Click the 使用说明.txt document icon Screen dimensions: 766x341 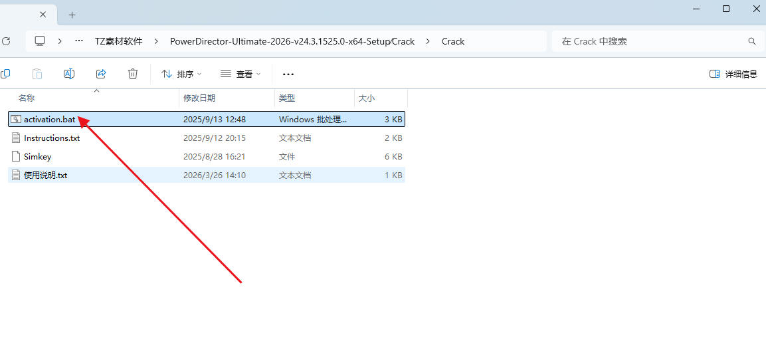16,175
